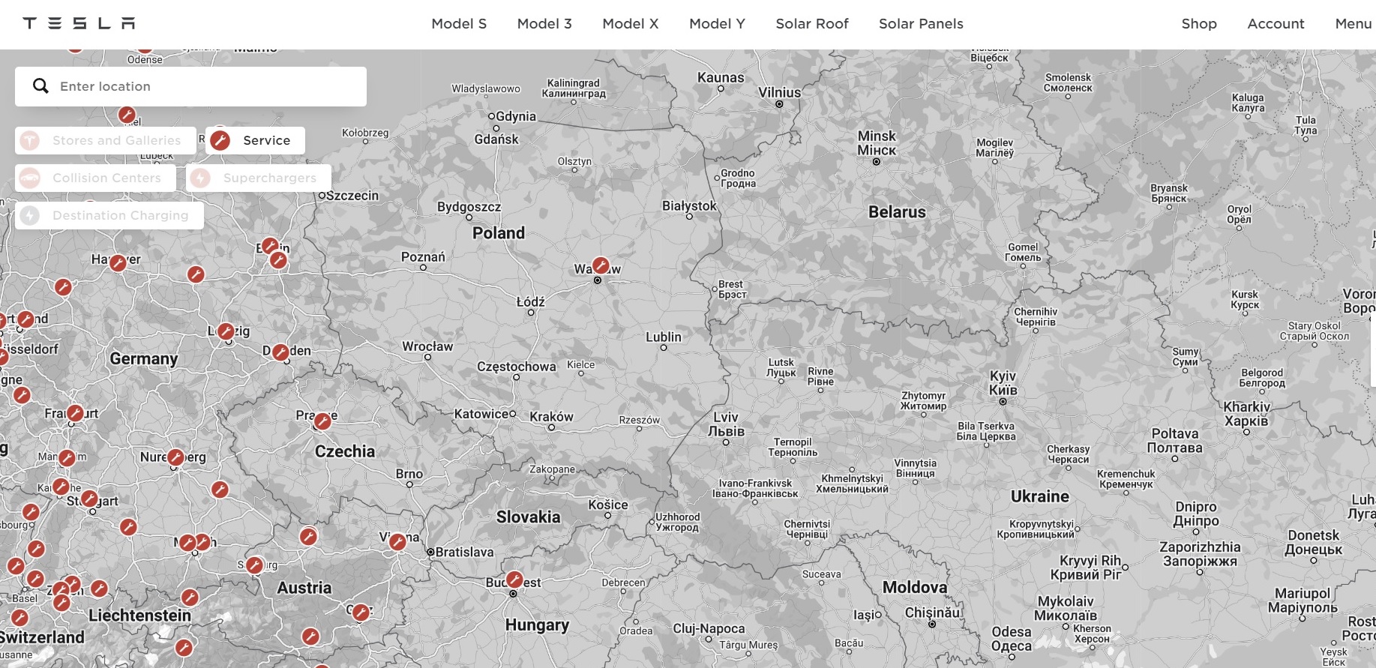Click the Chișinău city label
This screenshot has width=1376, height=668.
(x=932, y=613)
